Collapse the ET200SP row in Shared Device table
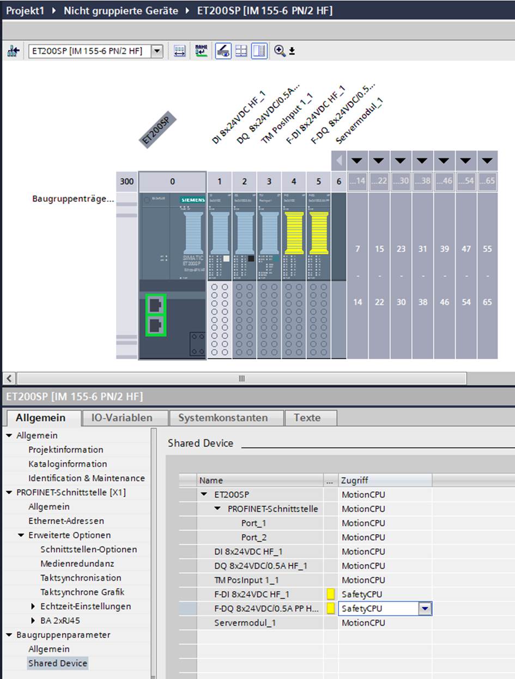Viewport: 515px width, 679px height. pos(205,495)
